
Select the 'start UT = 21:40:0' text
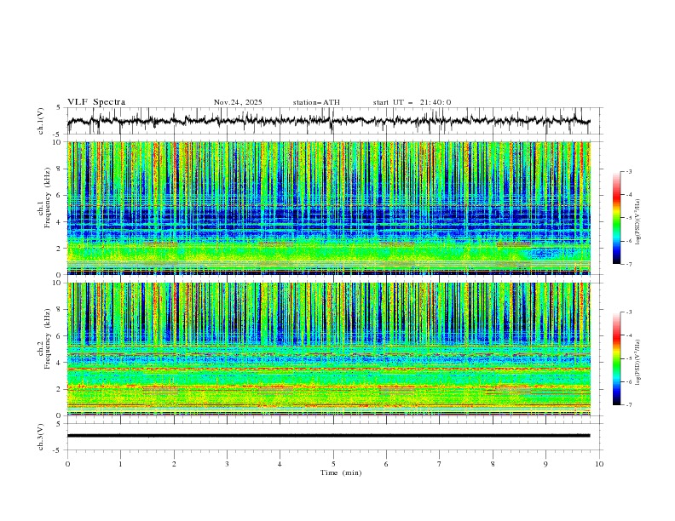[x=412, y=102]
